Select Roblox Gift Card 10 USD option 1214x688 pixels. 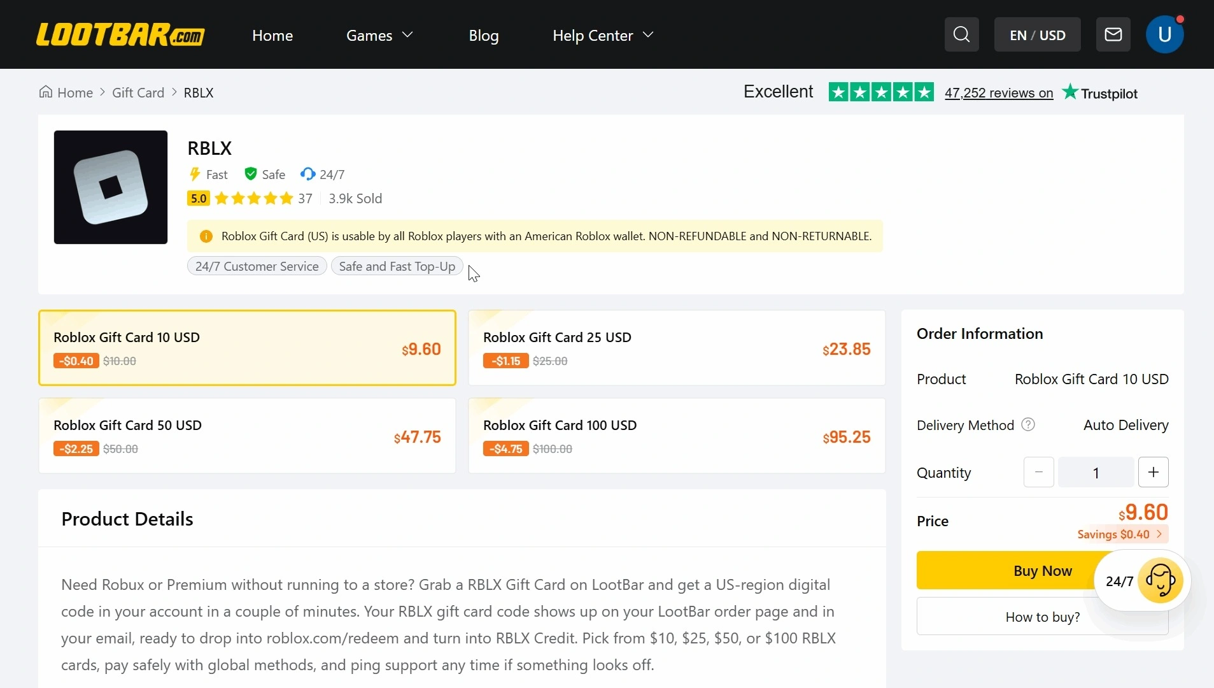[x=247, y=348]
